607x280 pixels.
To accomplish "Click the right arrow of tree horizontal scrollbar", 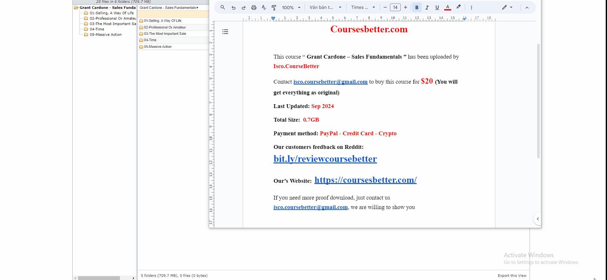I will pyautogui.click(x=133, y=278).
